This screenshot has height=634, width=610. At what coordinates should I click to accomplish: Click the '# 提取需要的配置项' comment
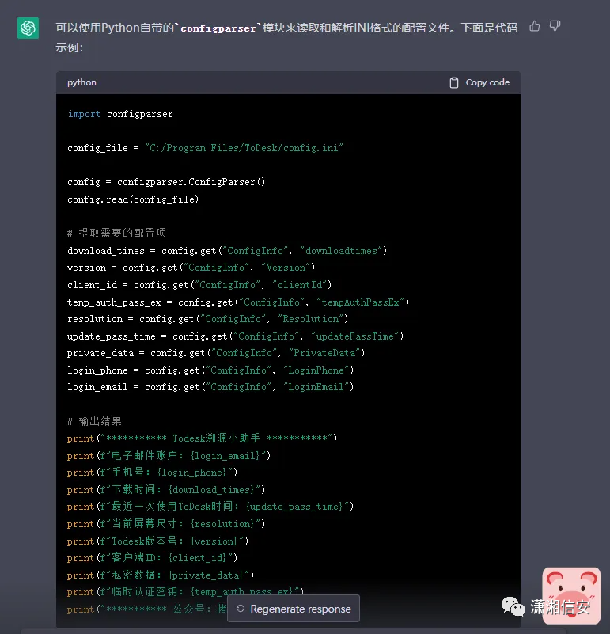[117, 233]
